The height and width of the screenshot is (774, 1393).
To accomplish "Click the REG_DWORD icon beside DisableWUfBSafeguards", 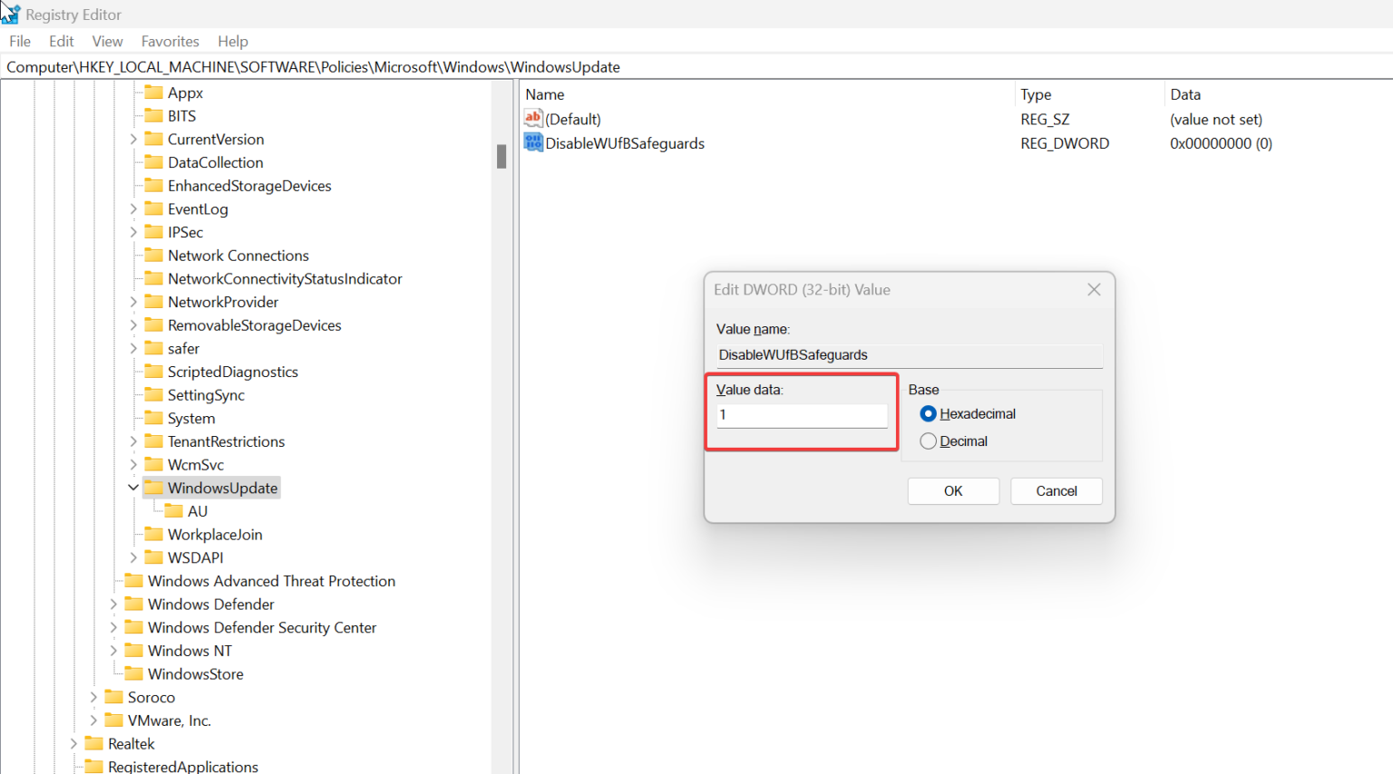I will point(533,142).
